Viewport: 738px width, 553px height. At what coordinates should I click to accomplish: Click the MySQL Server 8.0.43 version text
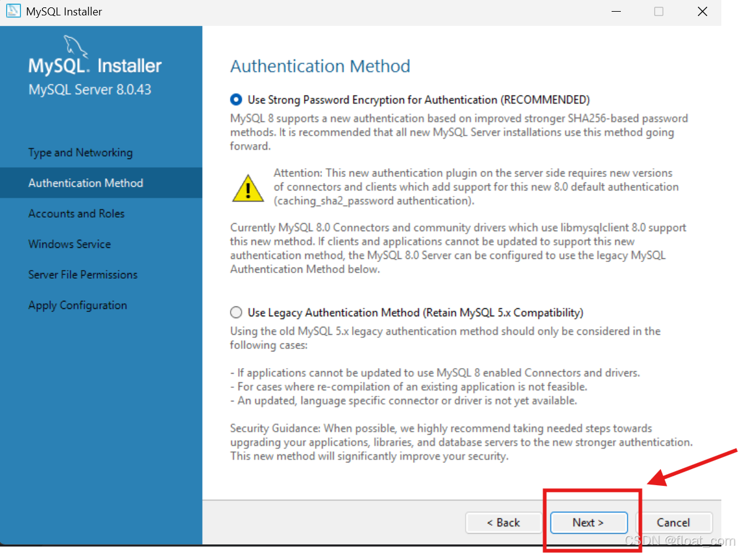[90, 89]
